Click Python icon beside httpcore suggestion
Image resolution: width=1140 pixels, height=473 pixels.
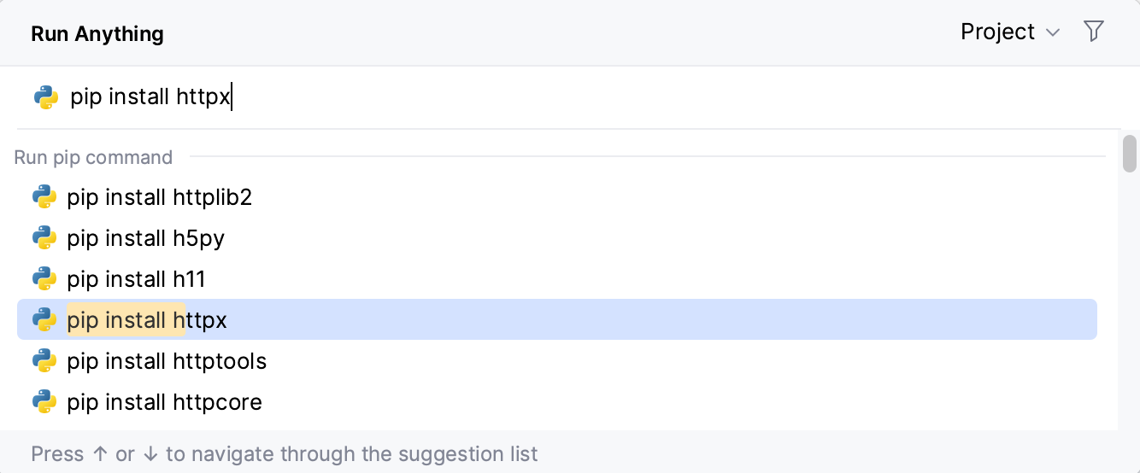click(x=44, y=402)
